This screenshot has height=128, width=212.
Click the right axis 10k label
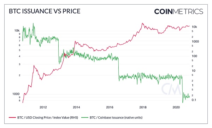[x=194, y=27]
